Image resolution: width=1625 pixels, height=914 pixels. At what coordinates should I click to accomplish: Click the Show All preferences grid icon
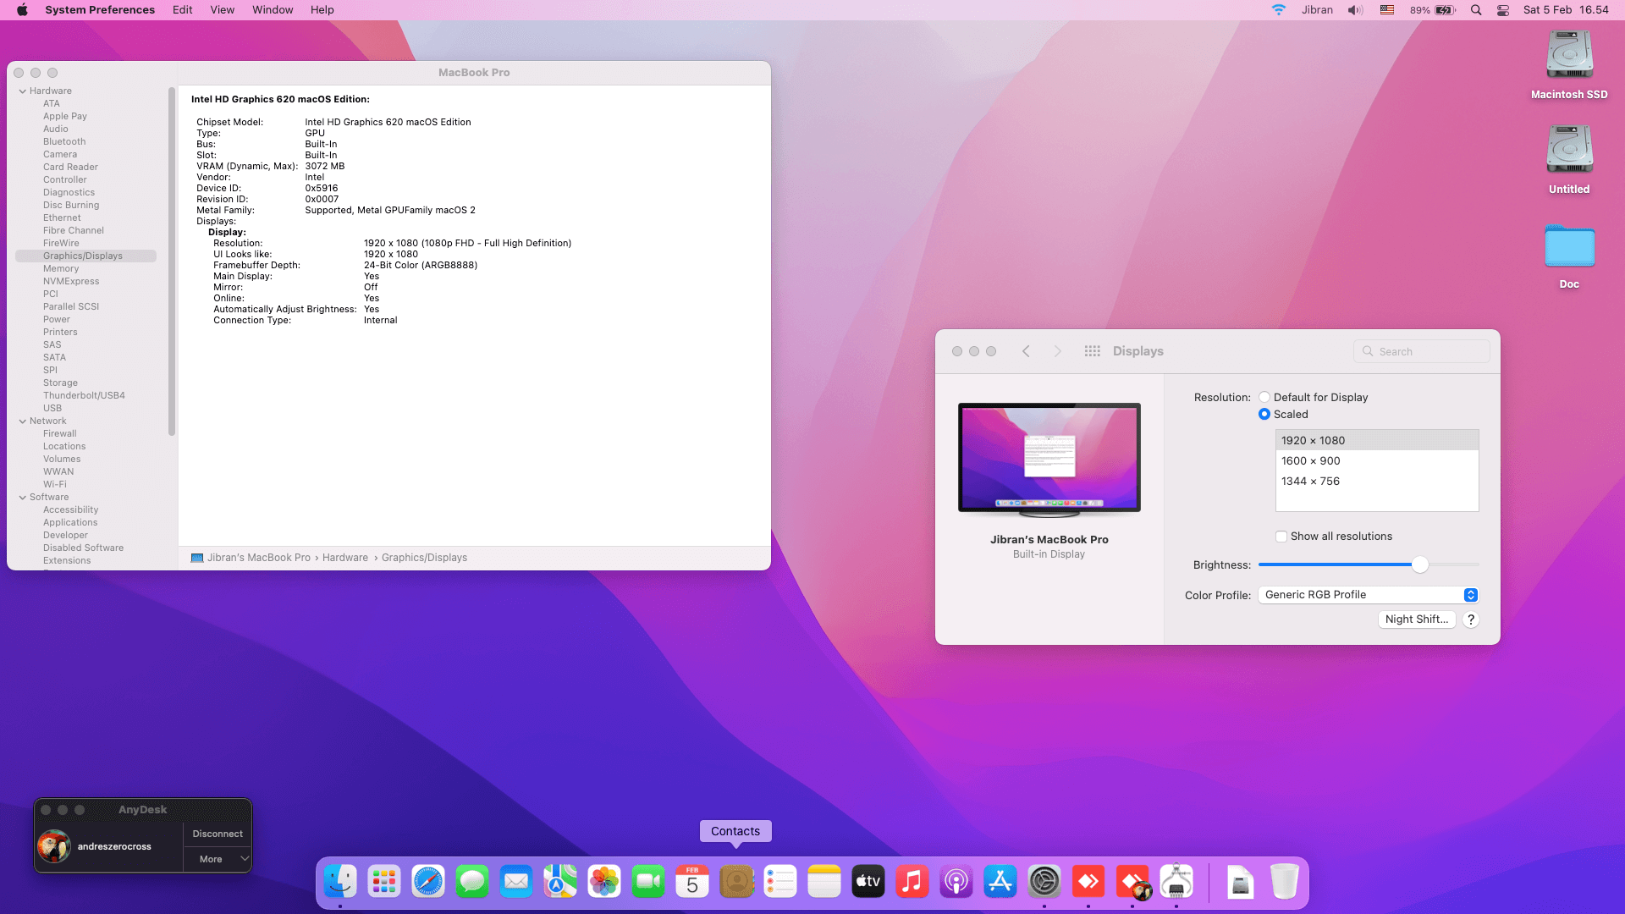(x=1092, y=350)
